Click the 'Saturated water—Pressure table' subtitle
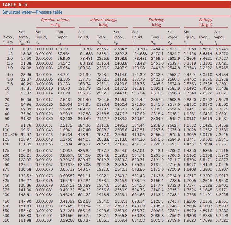The height and width of the screenshot is (225, 231). [32, 12]
